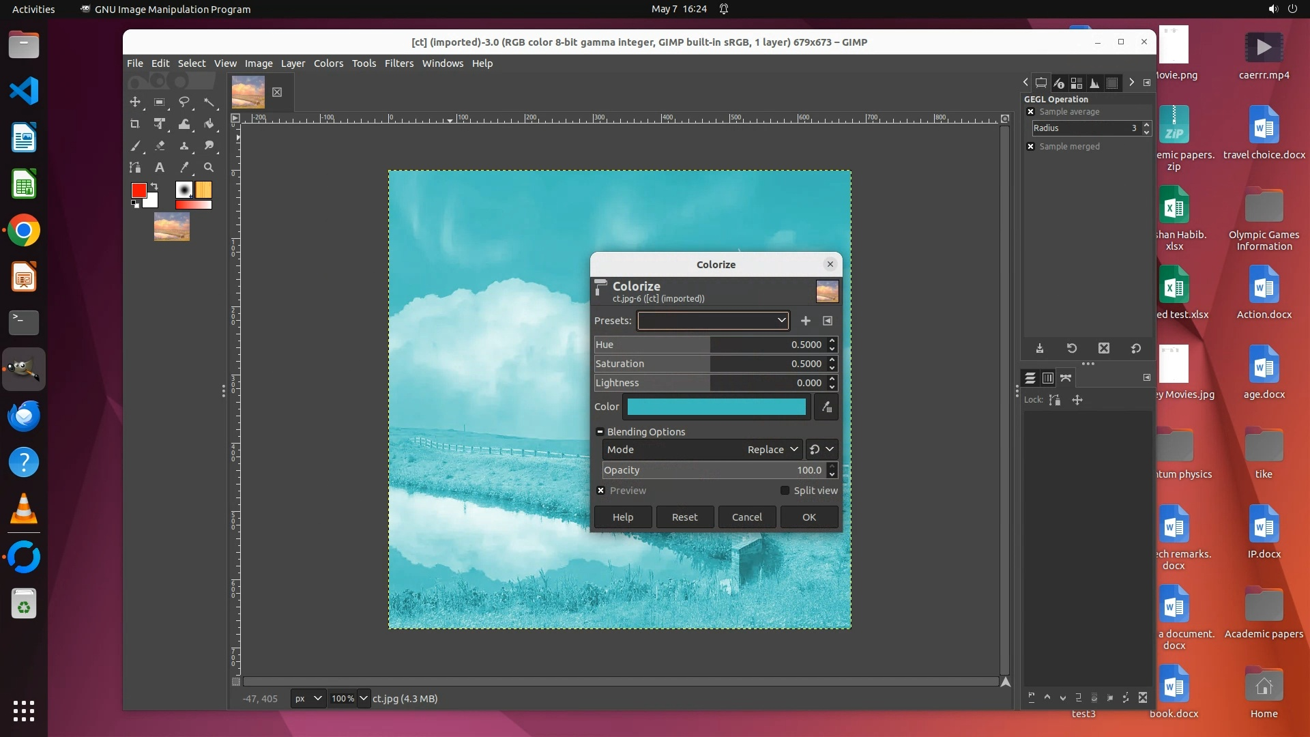
Task: Save settings as named preset plus icon
Action: coord(806,321)
